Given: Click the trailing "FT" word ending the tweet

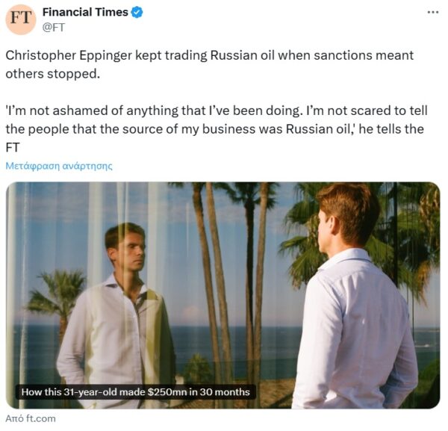Looking at the screenshot, I should pyautogui.click(x=13, y=147).
